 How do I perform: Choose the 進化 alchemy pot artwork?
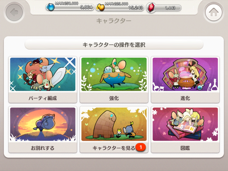tap(185, 74)
